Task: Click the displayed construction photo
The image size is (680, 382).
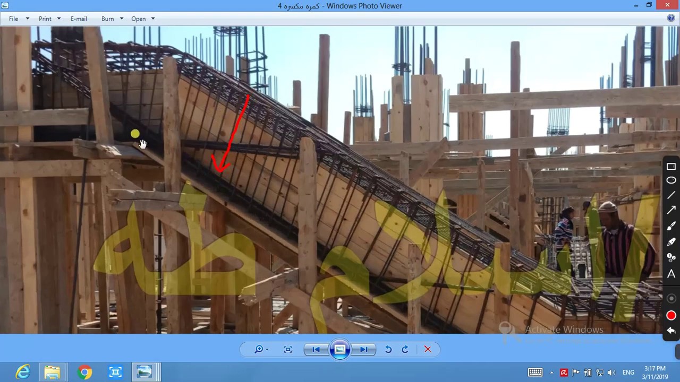Action: tap(340, 180)
